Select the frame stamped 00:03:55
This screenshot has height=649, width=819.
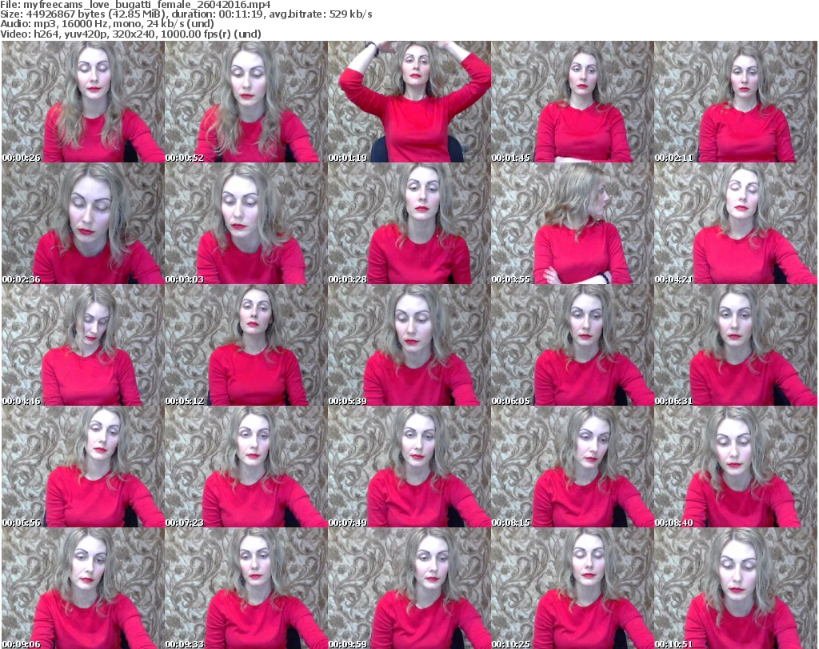point(573,223)
